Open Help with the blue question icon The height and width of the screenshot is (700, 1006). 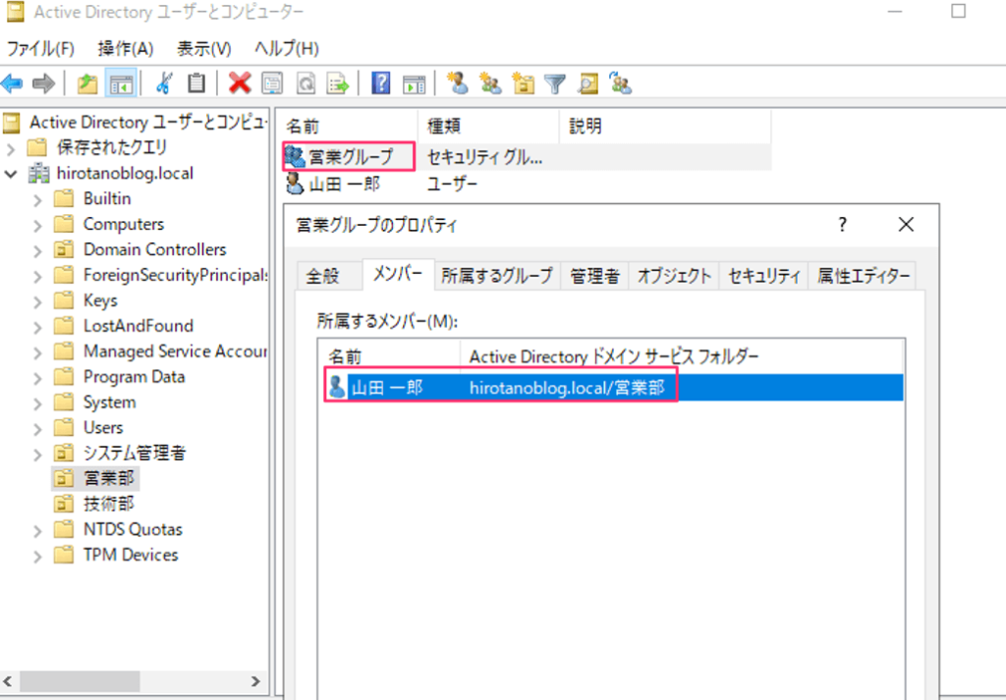pos(380,83)
